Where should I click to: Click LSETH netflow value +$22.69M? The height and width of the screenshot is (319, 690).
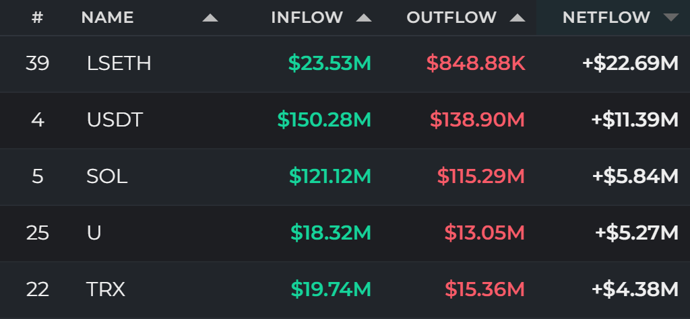631,64
